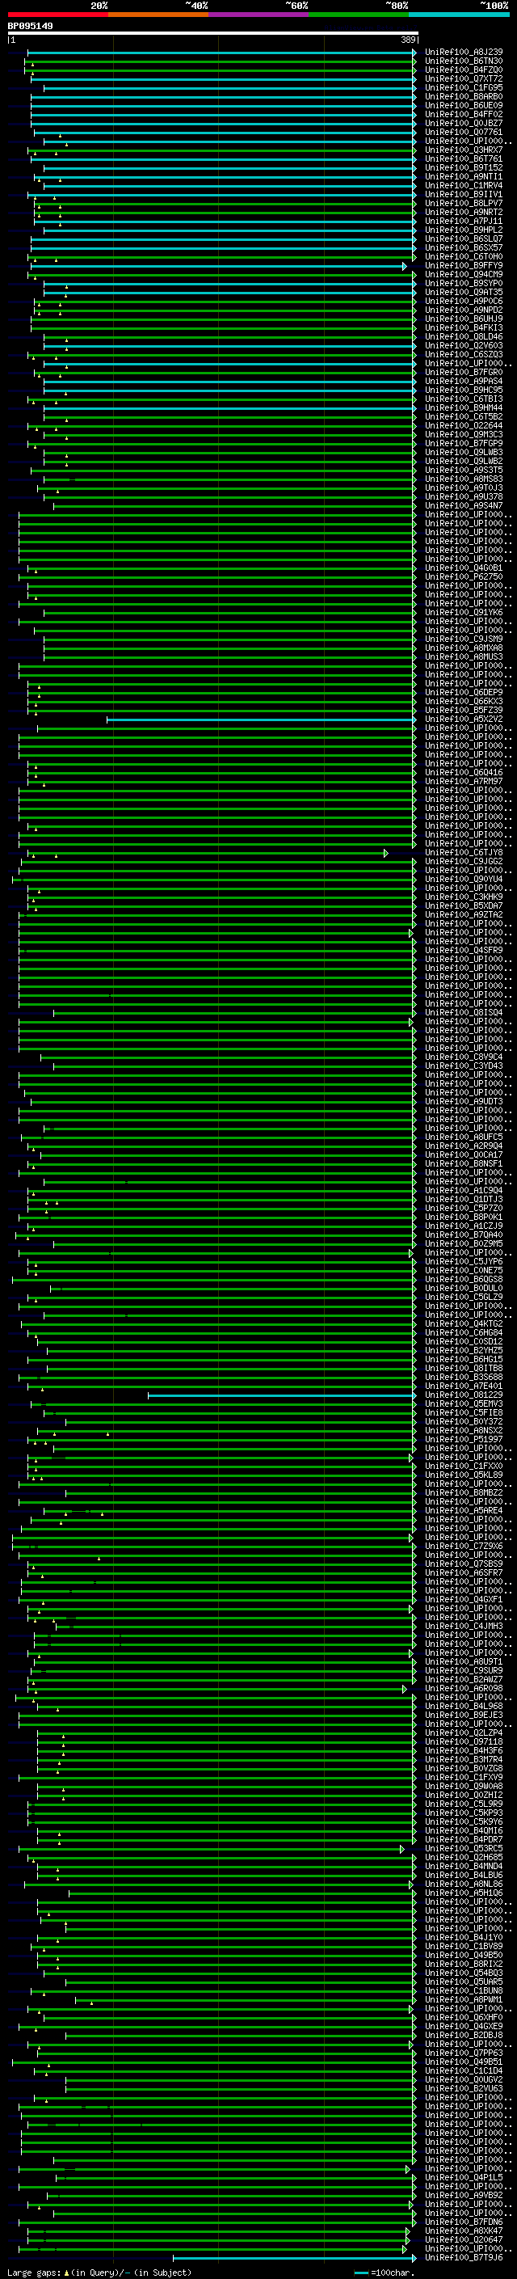517x2279 pixels.
Task: Select hit UniRef100_Q4SFR9
Action: coord(464,950)
